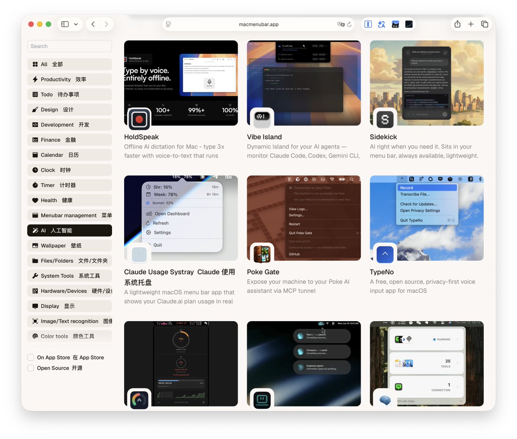Select the Todo category
This screenshot has width=517, height=439.
click(69, 94)
